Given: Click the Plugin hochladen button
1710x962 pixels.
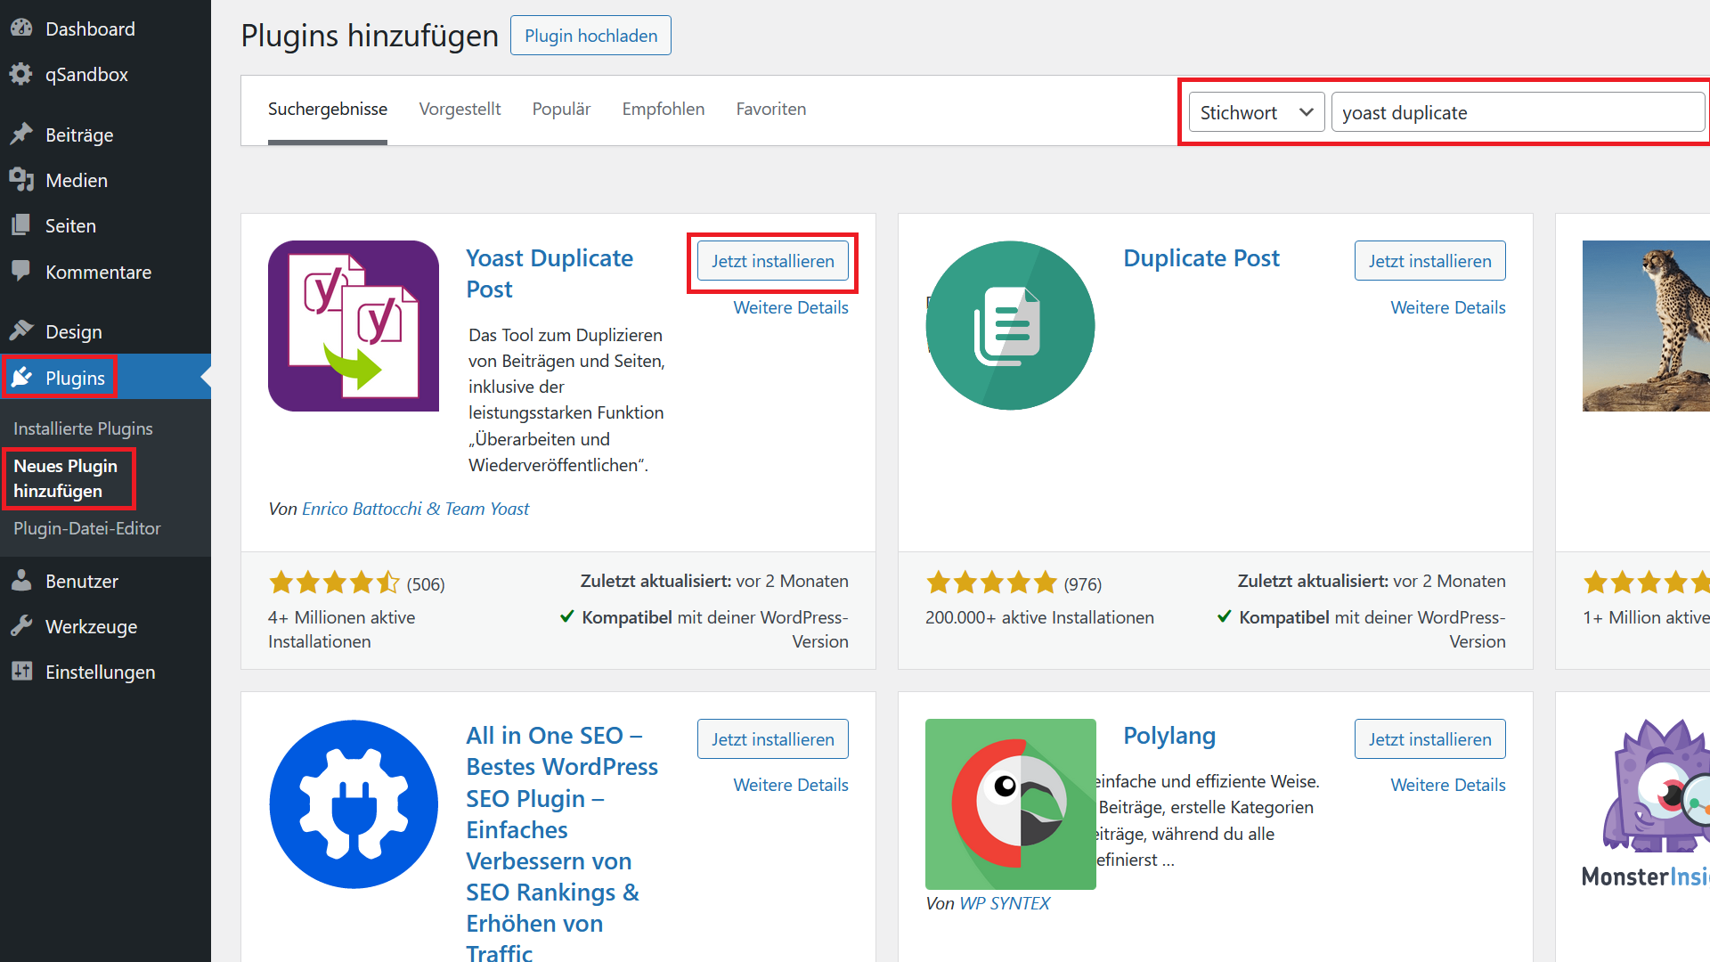Looking at the screenshot, I should point(590,36).
